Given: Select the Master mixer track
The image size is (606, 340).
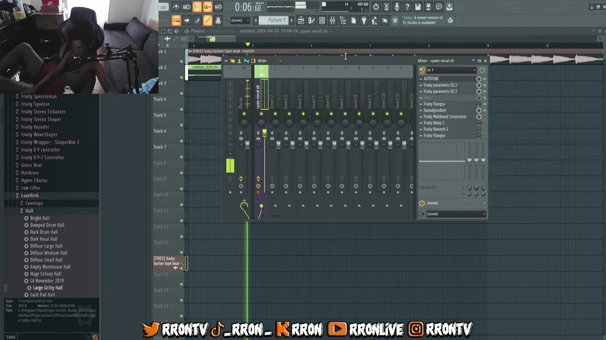Looking at the screenshot, I should tap(244, 94).
